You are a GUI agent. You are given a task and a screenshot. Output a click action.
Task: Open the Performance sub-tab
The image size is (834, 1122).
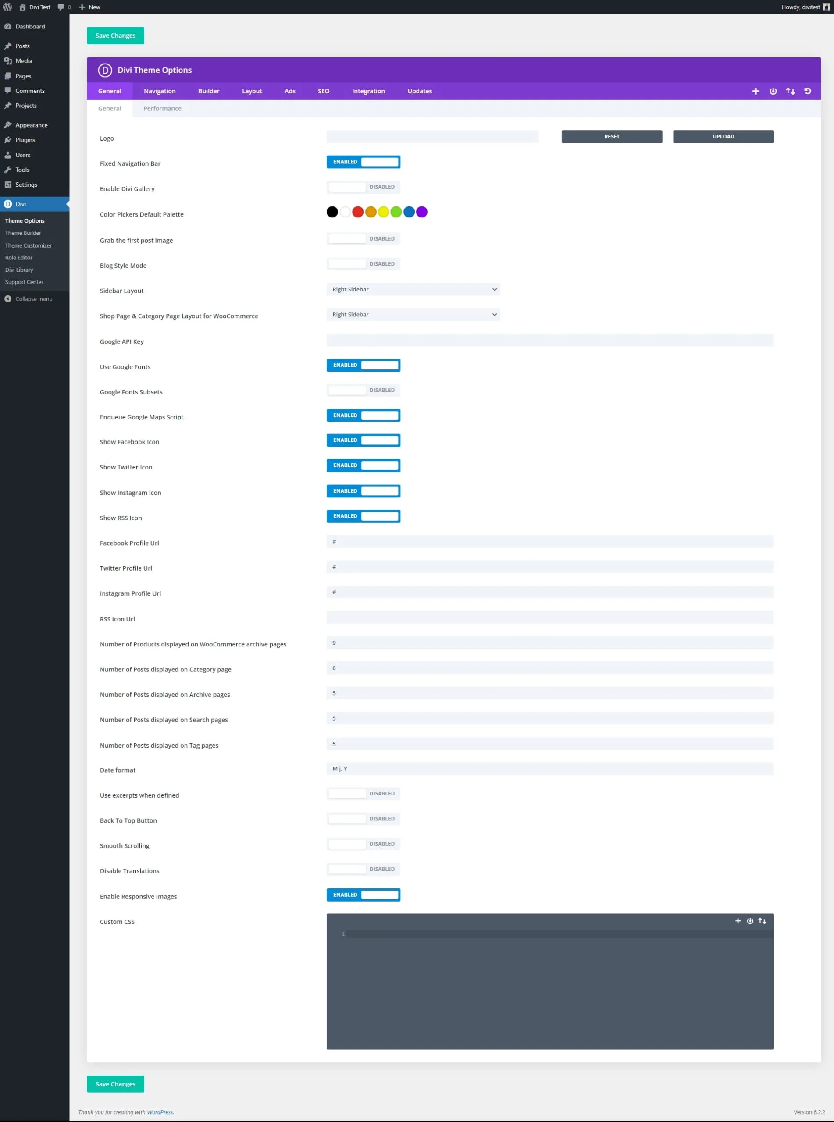(163, 108)
